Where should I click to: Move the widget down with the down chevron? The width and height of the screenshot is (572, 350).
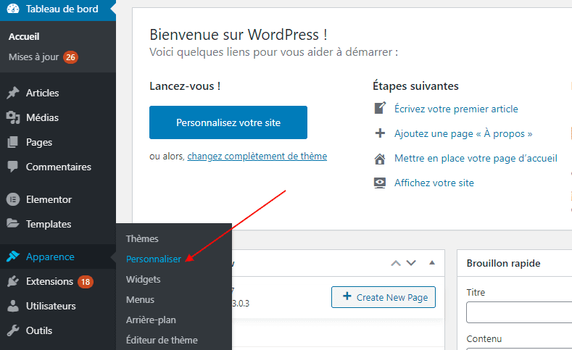click(x=411, y=263)
